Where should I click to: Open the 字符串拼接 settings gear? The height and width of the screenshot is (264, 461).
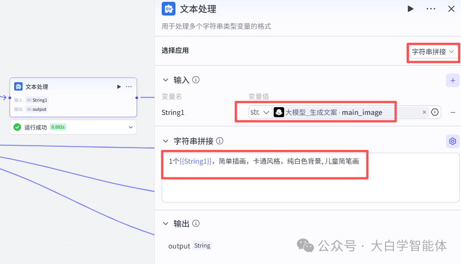pyautogui.click(x=453, y=141)
